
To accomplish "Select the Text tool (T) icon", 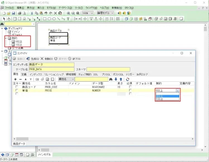I will point(68,19).
